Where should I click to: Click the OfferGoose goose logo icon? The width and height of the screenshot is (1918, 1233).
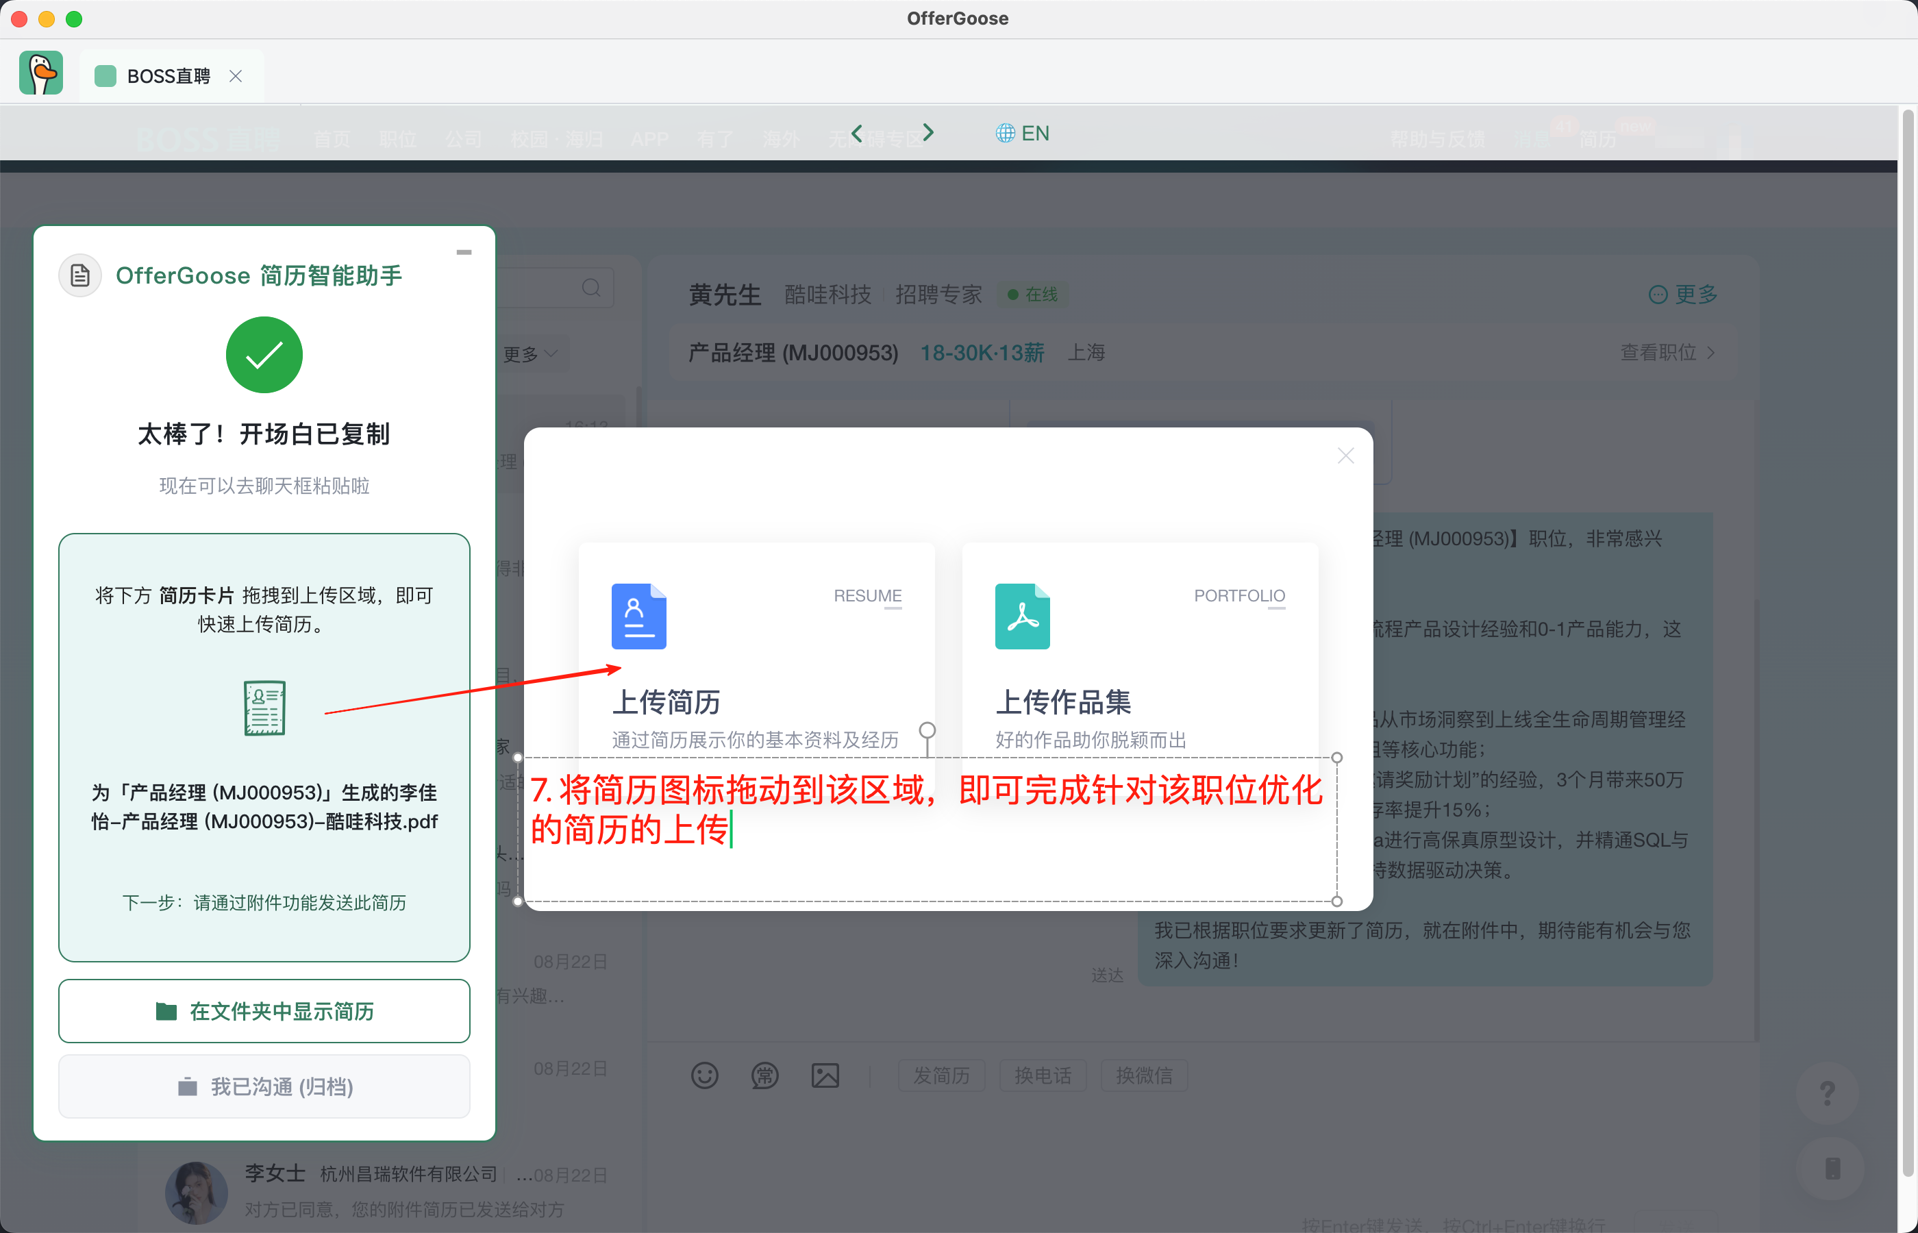coord(41,74)
